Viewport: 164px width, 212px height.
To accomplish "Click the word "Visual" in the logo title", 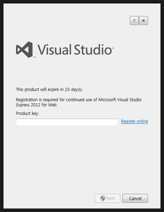I will [x=54, y=50].
